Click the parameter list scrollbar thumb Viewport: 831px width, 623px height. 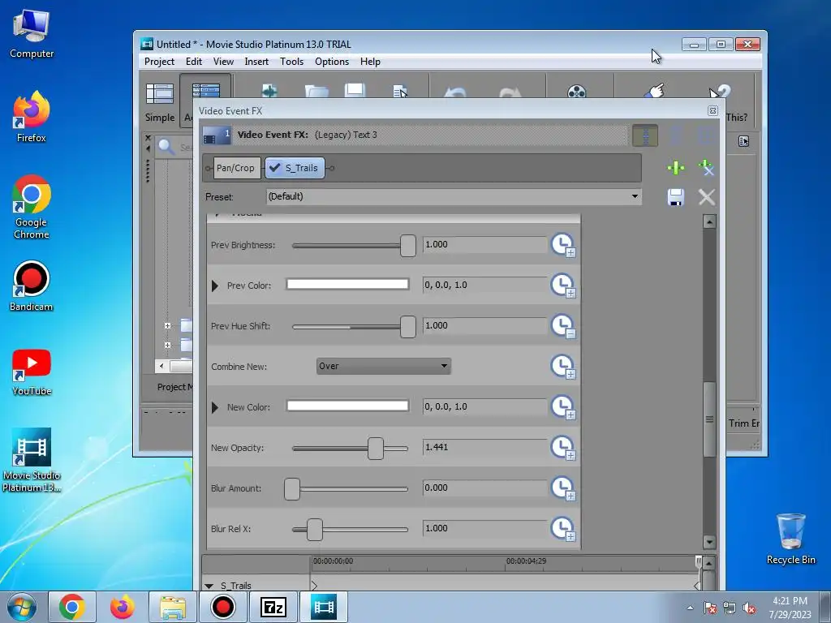[709, 419]
